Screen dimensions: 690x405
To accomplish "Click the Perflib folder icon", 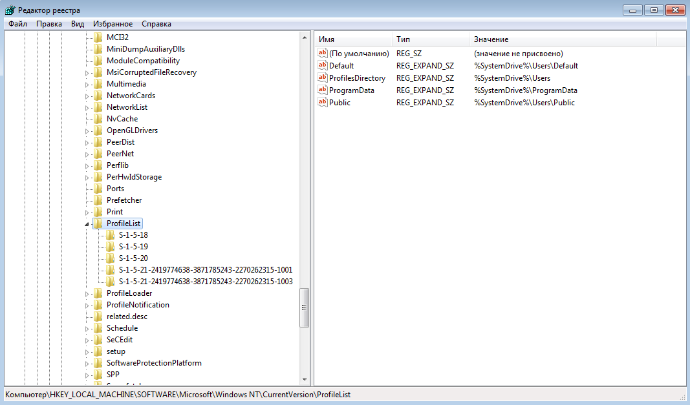I will (x=98, y=165).
